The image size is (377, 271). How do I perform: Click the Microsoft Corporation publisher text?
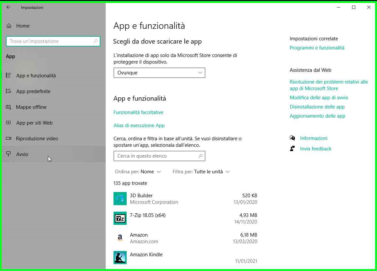pyautogui.click(x=154, y=202)
